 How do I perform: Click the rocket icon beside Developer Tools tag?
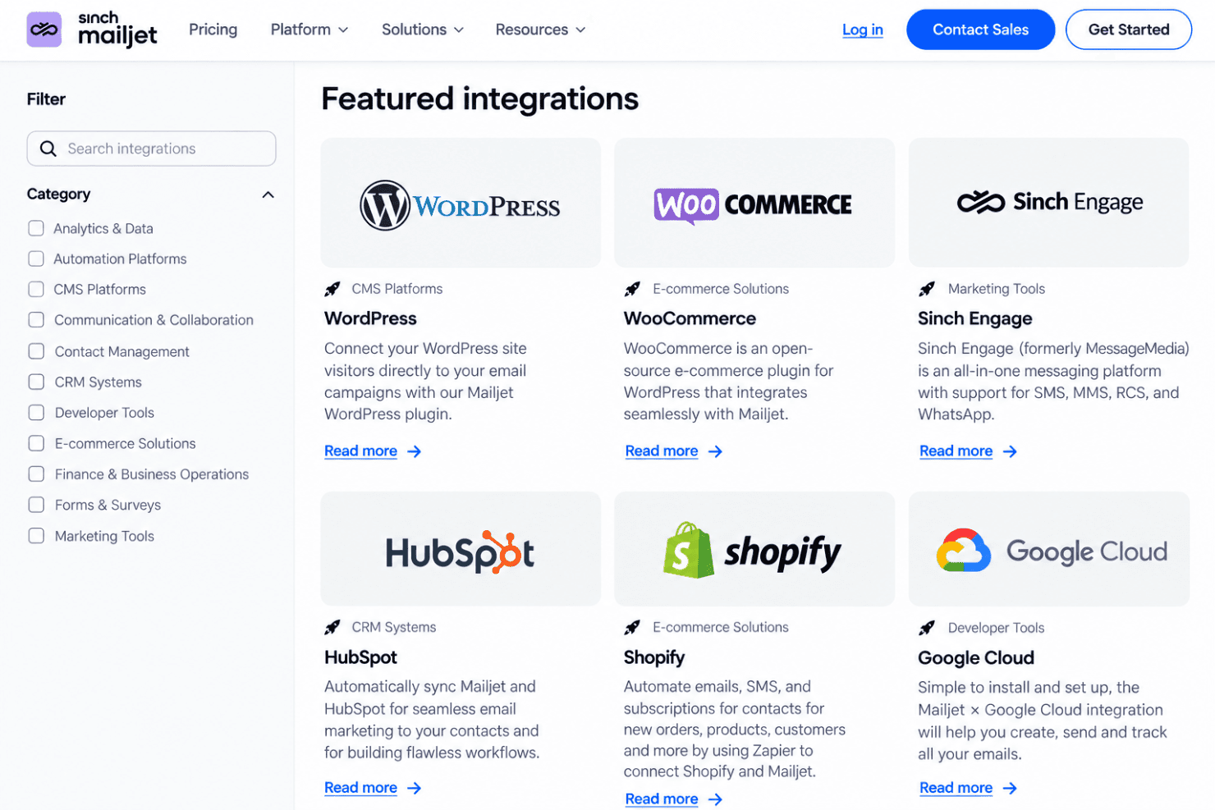tap(927, 628)
